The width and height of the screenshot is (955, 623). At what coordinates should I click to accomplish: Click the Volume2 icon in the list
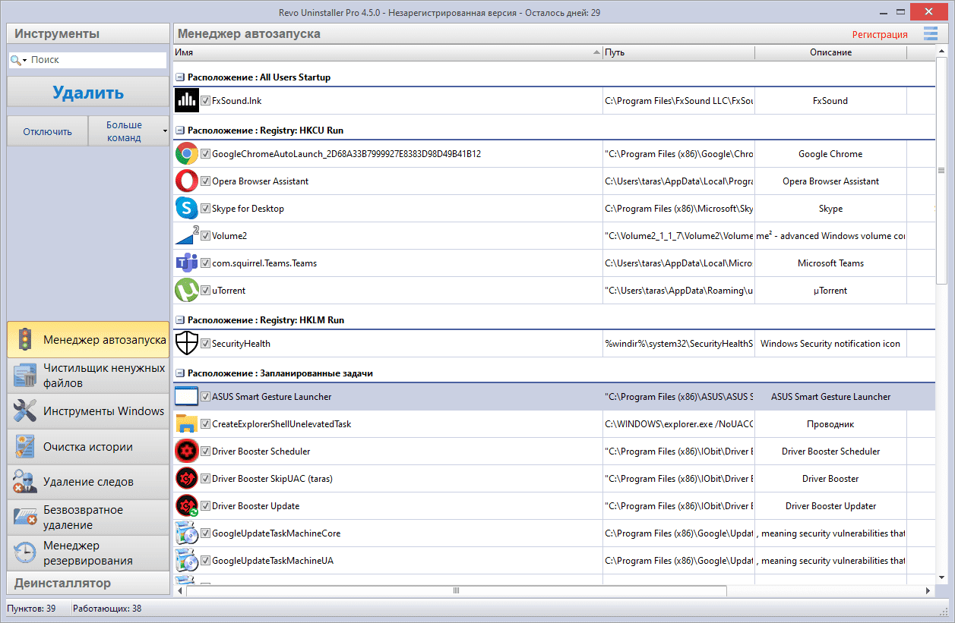click(x=186, y=236)
